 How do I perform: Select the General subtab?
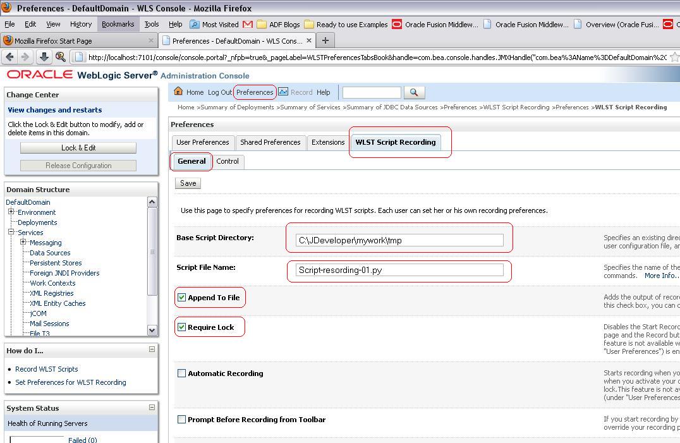point(191,161)
